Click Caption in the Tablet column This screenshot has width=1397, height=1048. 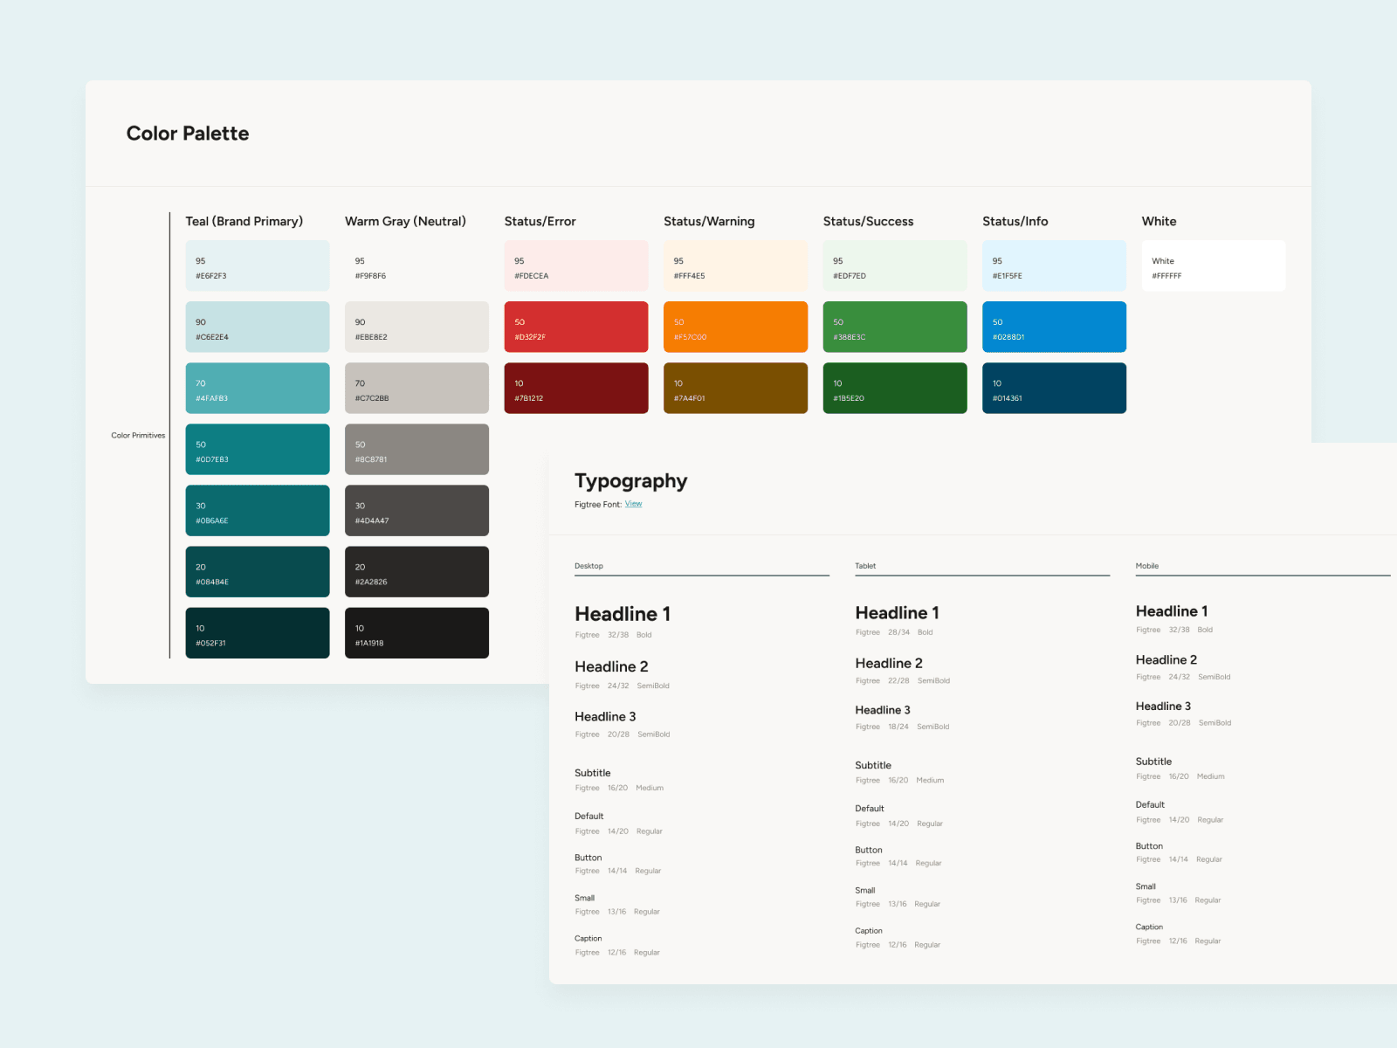pyautogui.click(x=868, y=931)
